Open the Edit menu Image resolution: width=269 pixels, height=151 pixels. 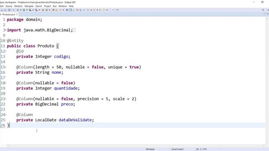[x=2, y=6]
